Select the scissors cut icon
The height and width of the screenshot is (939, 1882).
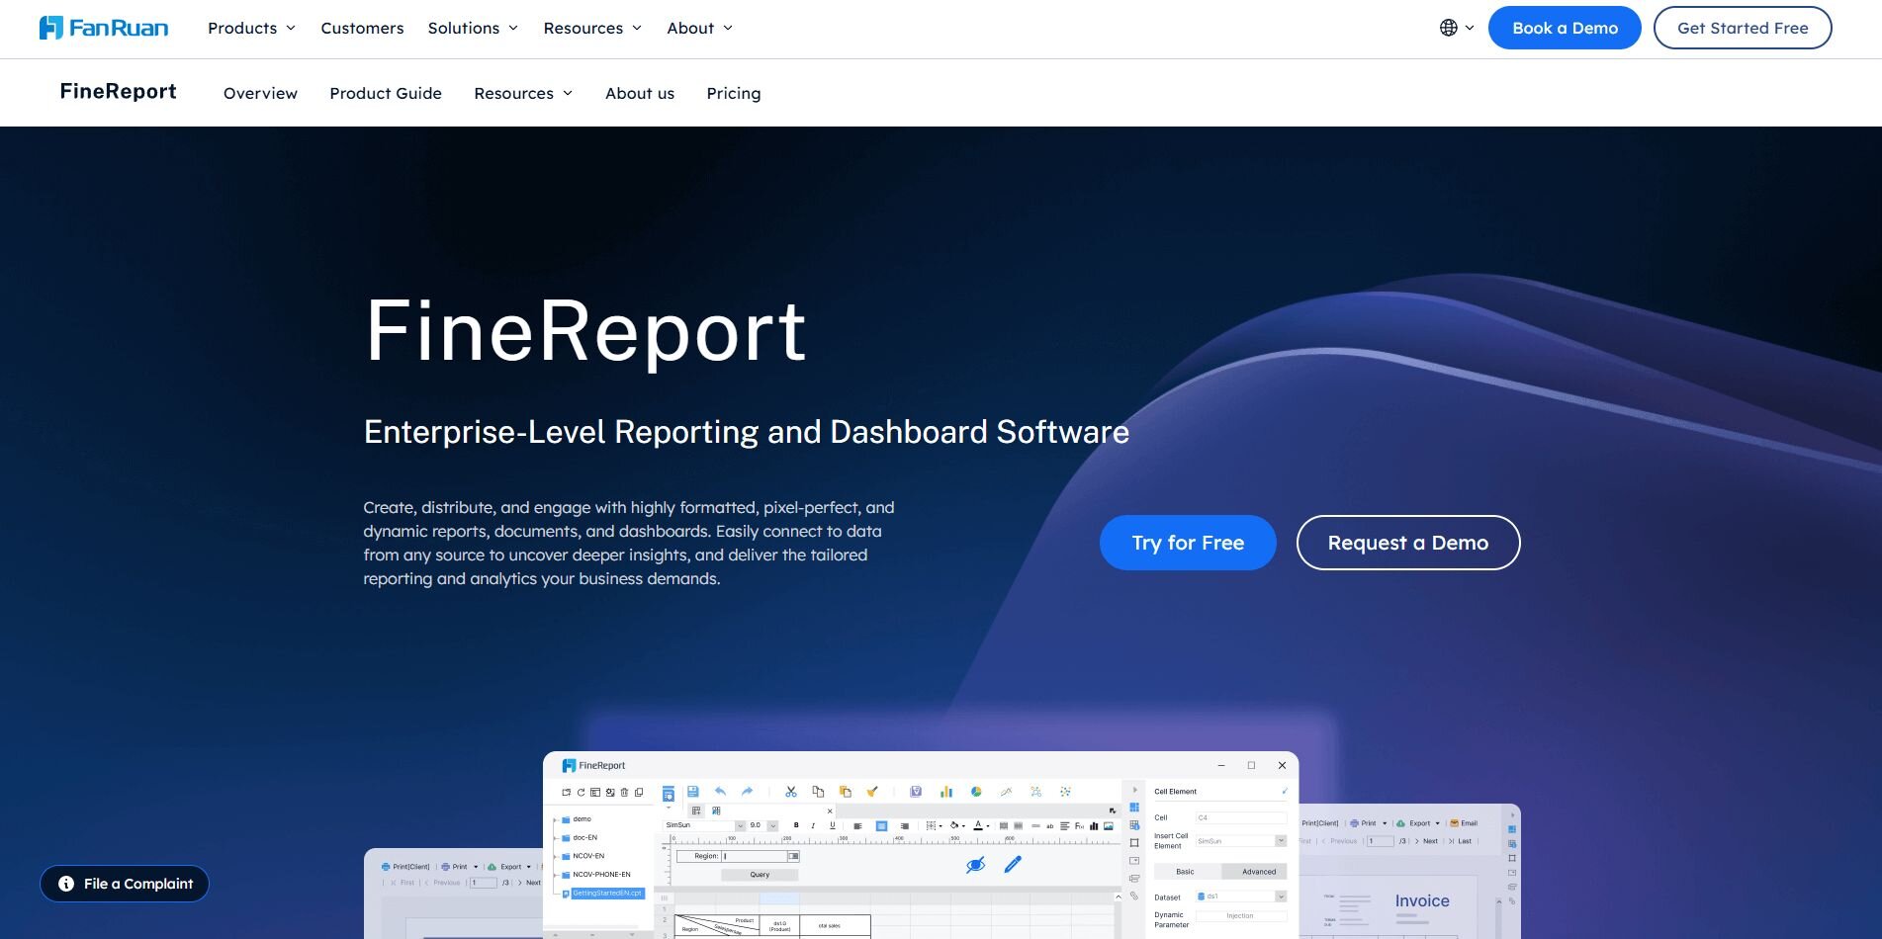click(x=791, y=792)
